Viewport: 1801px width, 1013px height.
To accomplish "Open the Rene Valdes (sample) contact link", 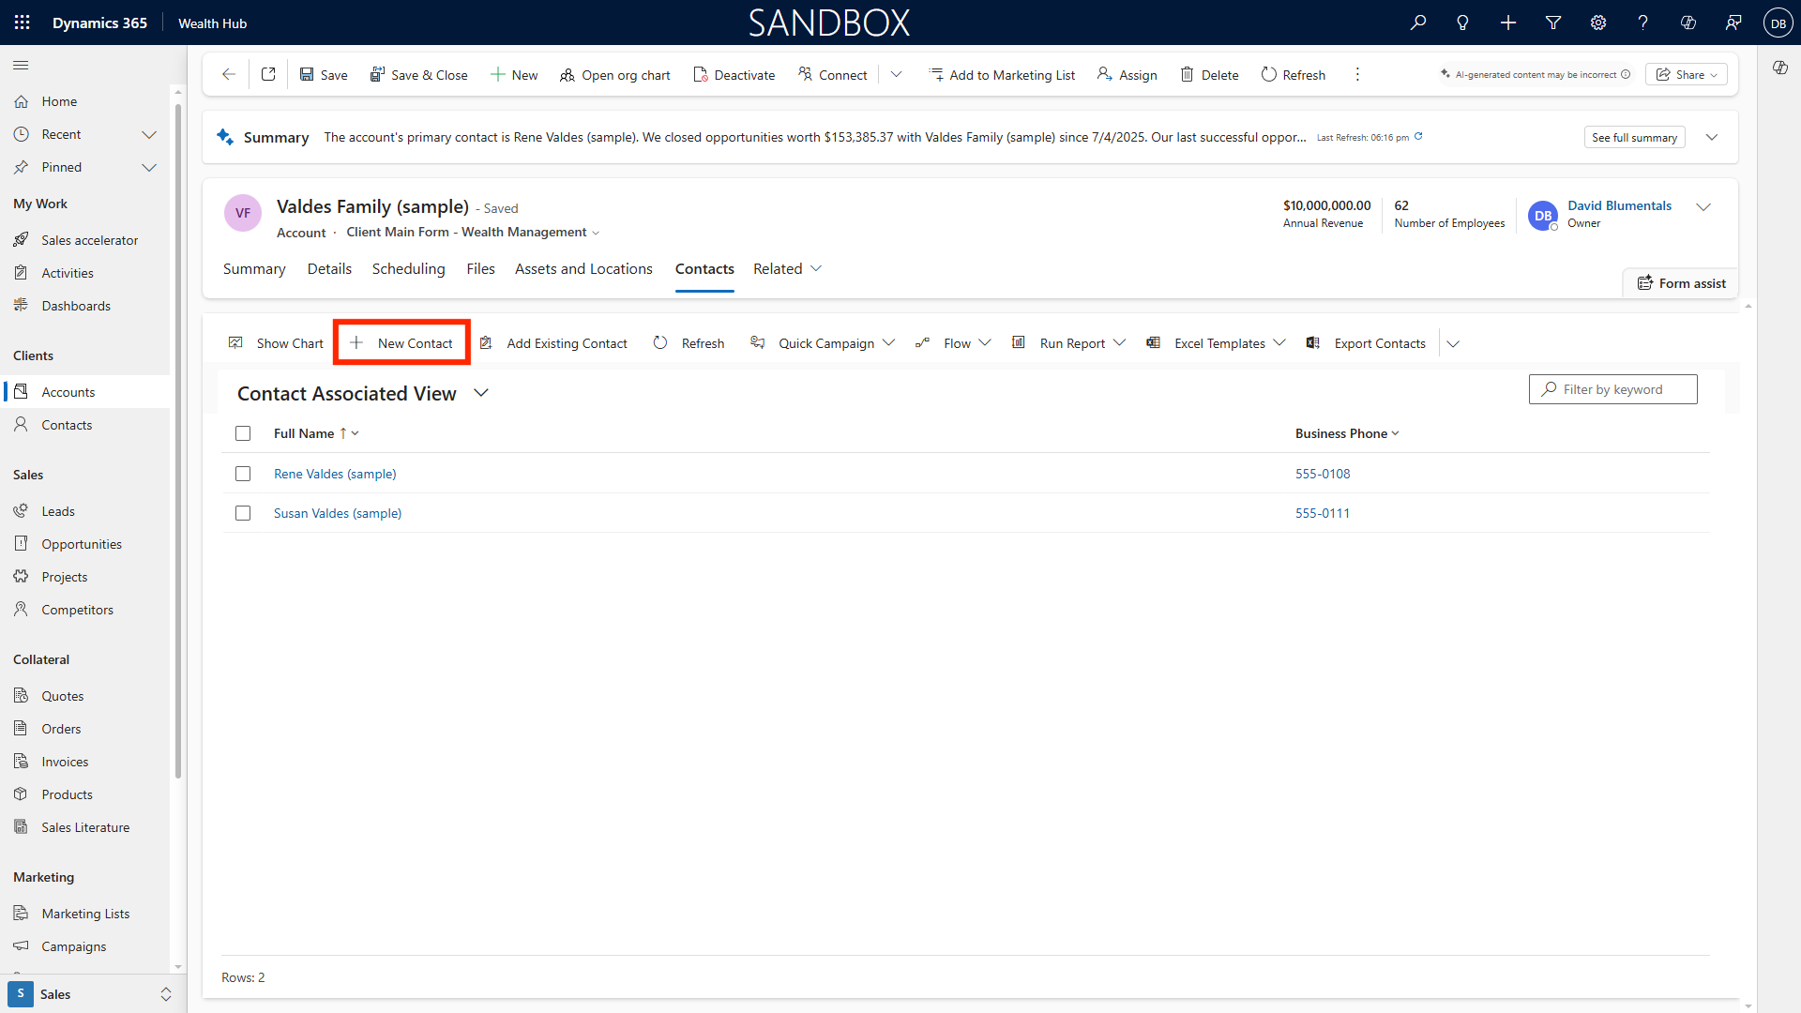I will pyautogui.click(x=335, y=474).
